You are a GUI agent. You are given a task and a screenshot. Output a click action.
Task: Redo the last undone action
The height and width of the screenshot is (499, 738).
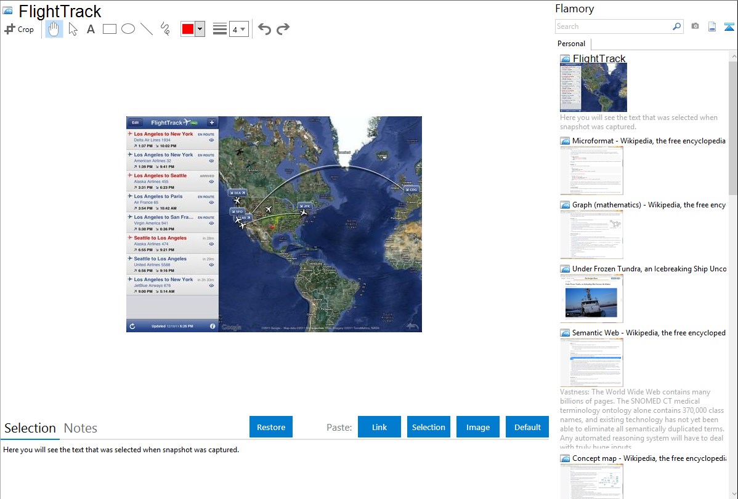click(283, 29)
